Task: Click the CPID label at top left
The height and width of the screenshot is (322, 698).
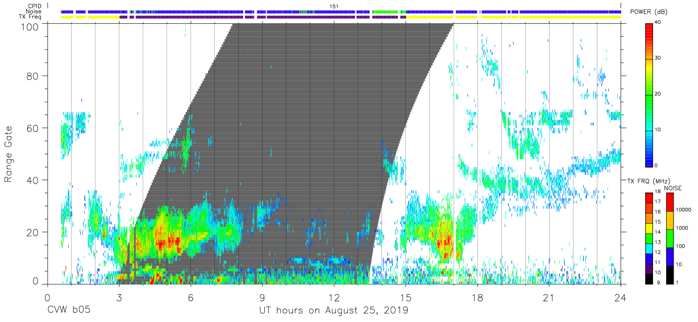Action: pyautogui.click(x=34, y=5)
